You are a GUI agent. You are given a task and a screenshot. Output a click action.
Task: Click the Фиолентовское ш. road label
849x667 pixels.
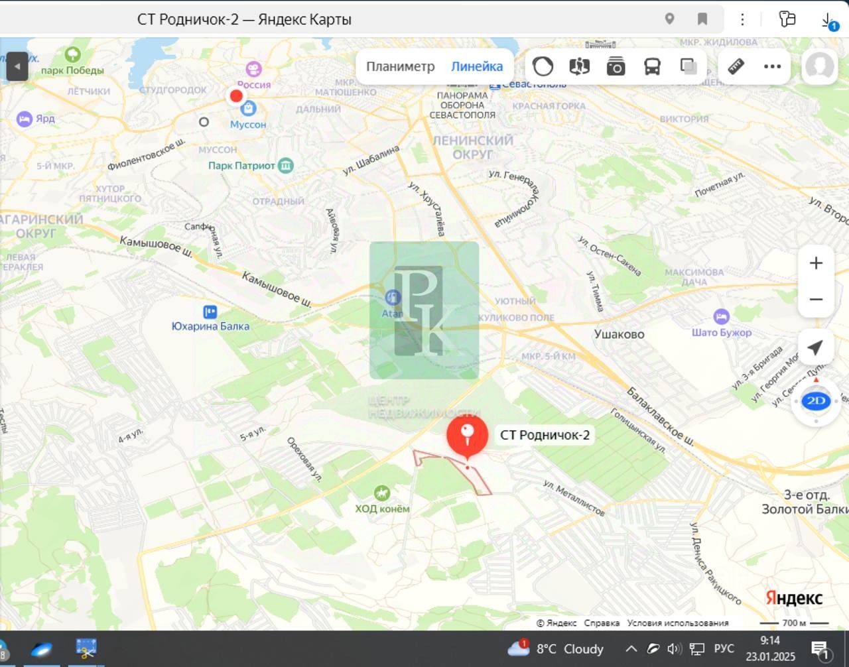pos(147,154)
